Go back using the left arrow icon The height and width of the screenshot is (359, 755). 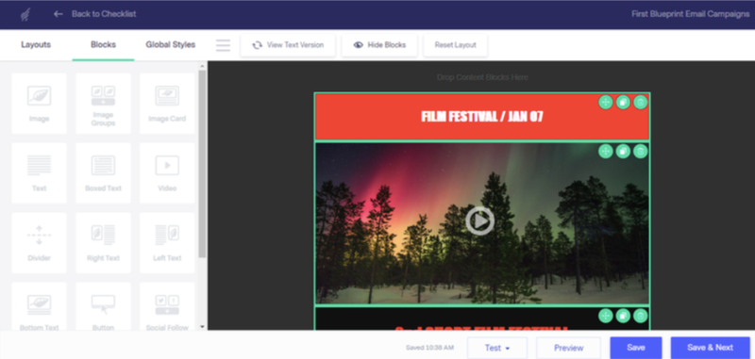[x=59, y=14]
